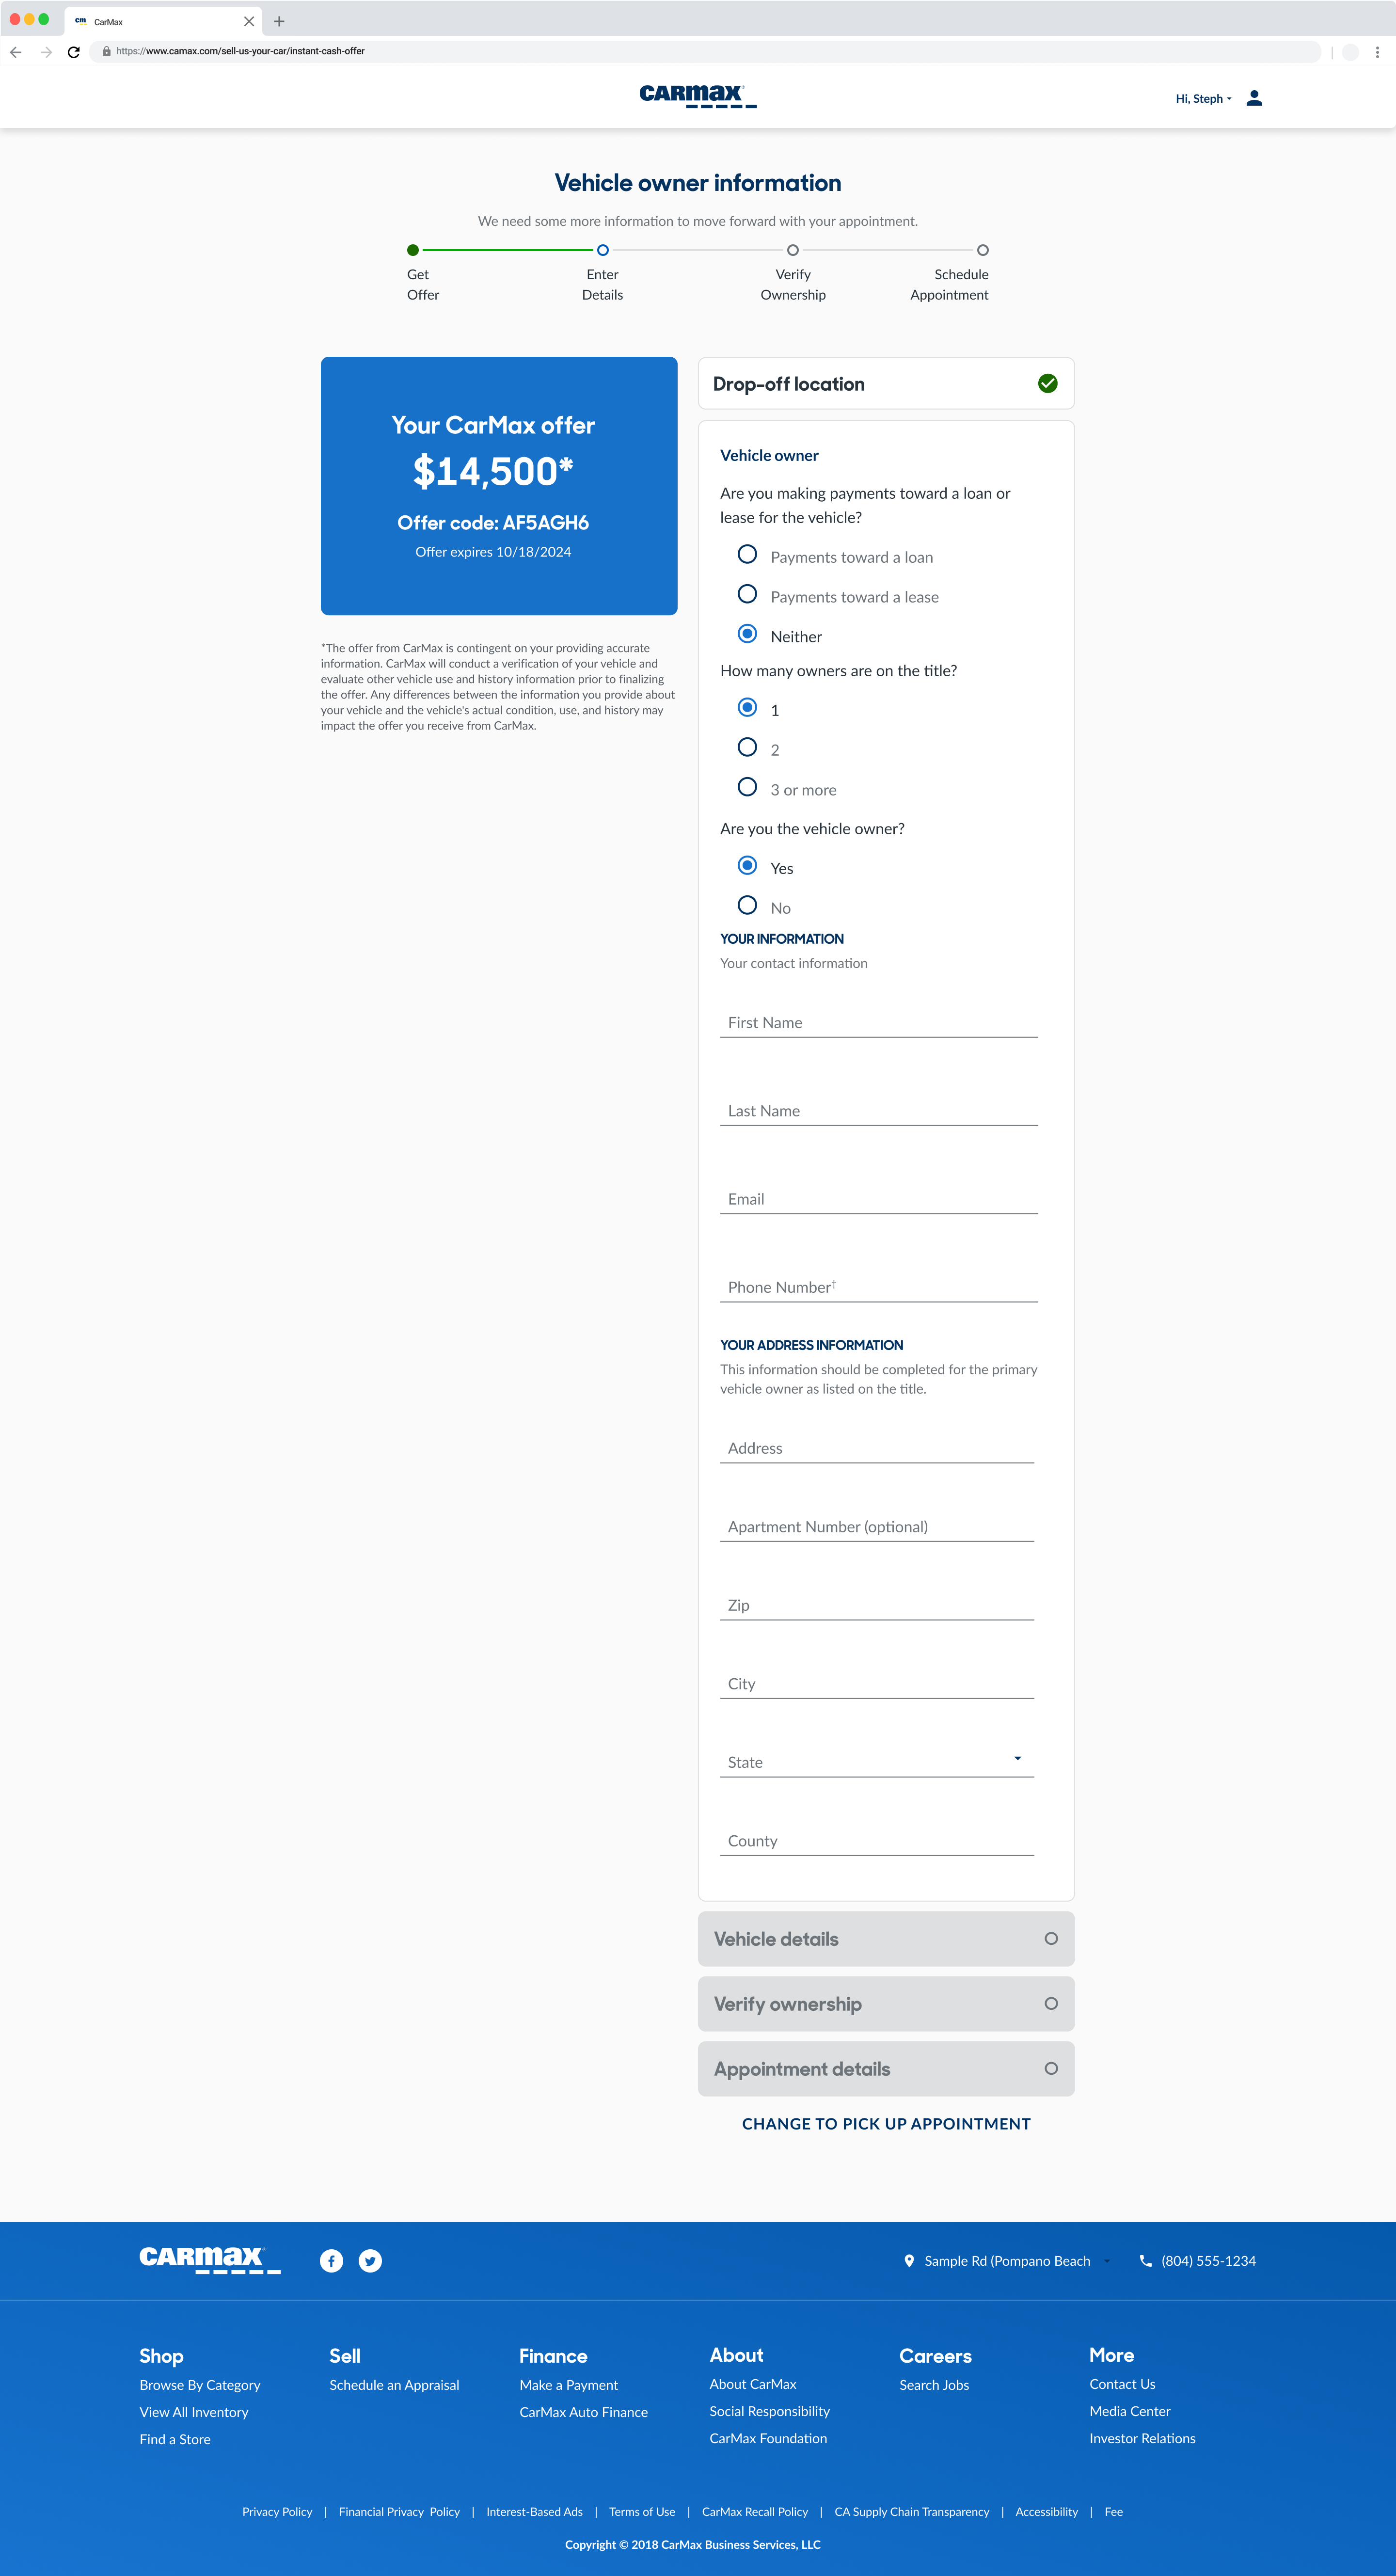The height and width of the screenshot is (2576, 1396).
Task: Click Change to Pick Up Appointment
Action: (886, 2124)
